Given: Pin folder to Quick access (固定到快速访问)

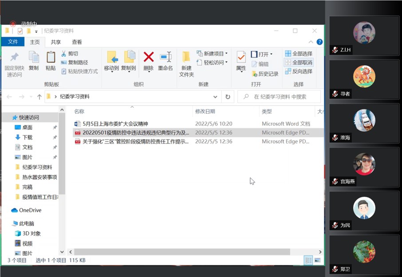Looking at the screenshot, I should (14, 64).
